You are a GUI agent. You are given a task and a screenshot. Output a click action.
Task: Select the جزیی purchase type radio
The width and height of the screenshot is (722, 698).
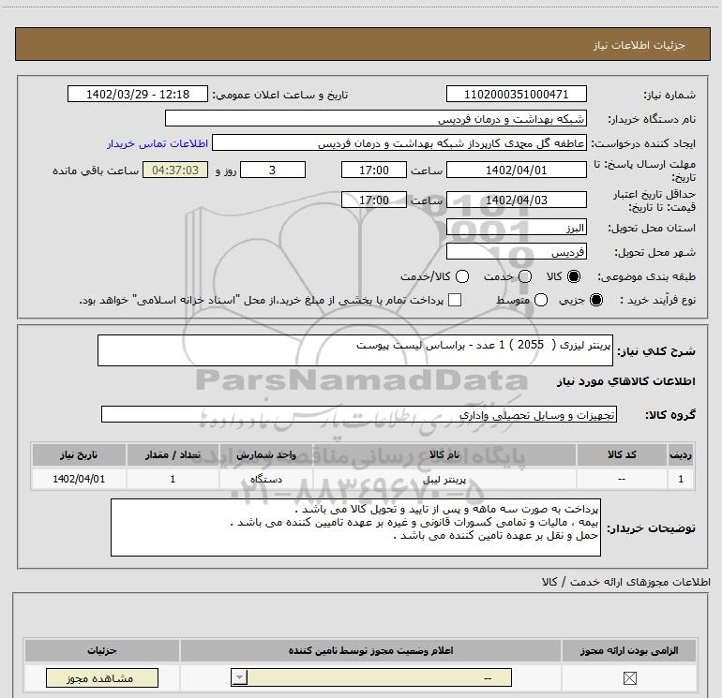point(596,300)
